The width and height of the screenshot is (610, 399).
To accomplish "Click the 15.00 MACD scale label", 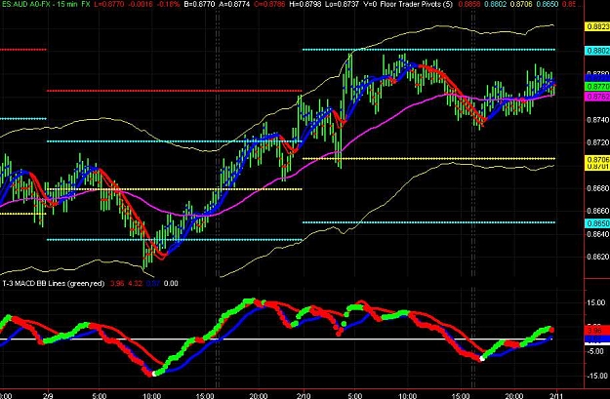I will click(x=595, y=302).
